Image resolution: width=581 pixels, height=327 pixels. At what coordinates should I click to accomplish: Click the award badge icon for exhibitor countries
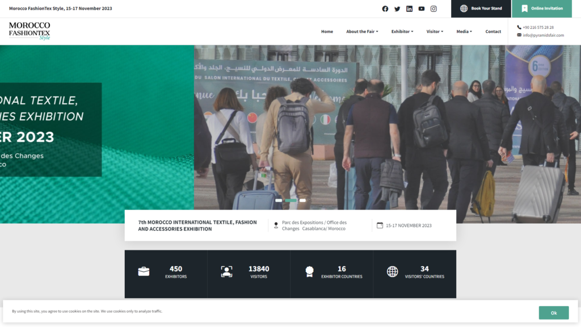pyautogui.click(x=309, y=272)
